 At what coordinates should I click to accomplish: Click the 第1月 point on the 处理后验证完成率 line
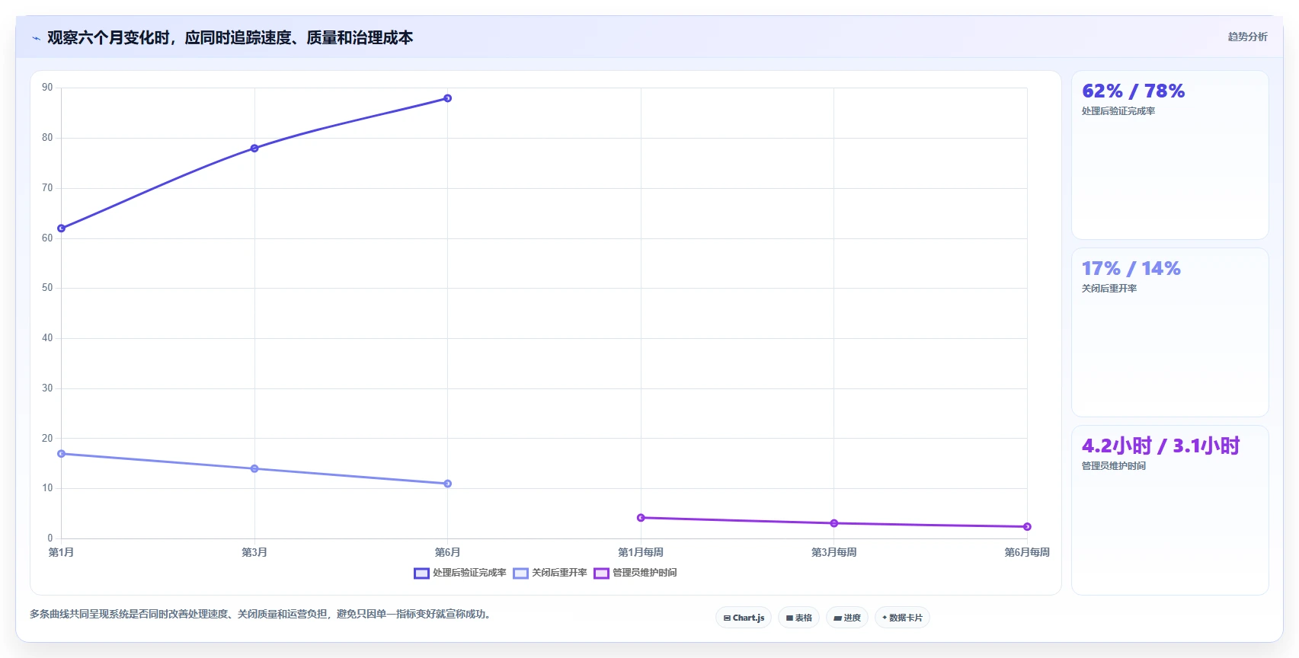pyautogui.click(x=62, y=228)
